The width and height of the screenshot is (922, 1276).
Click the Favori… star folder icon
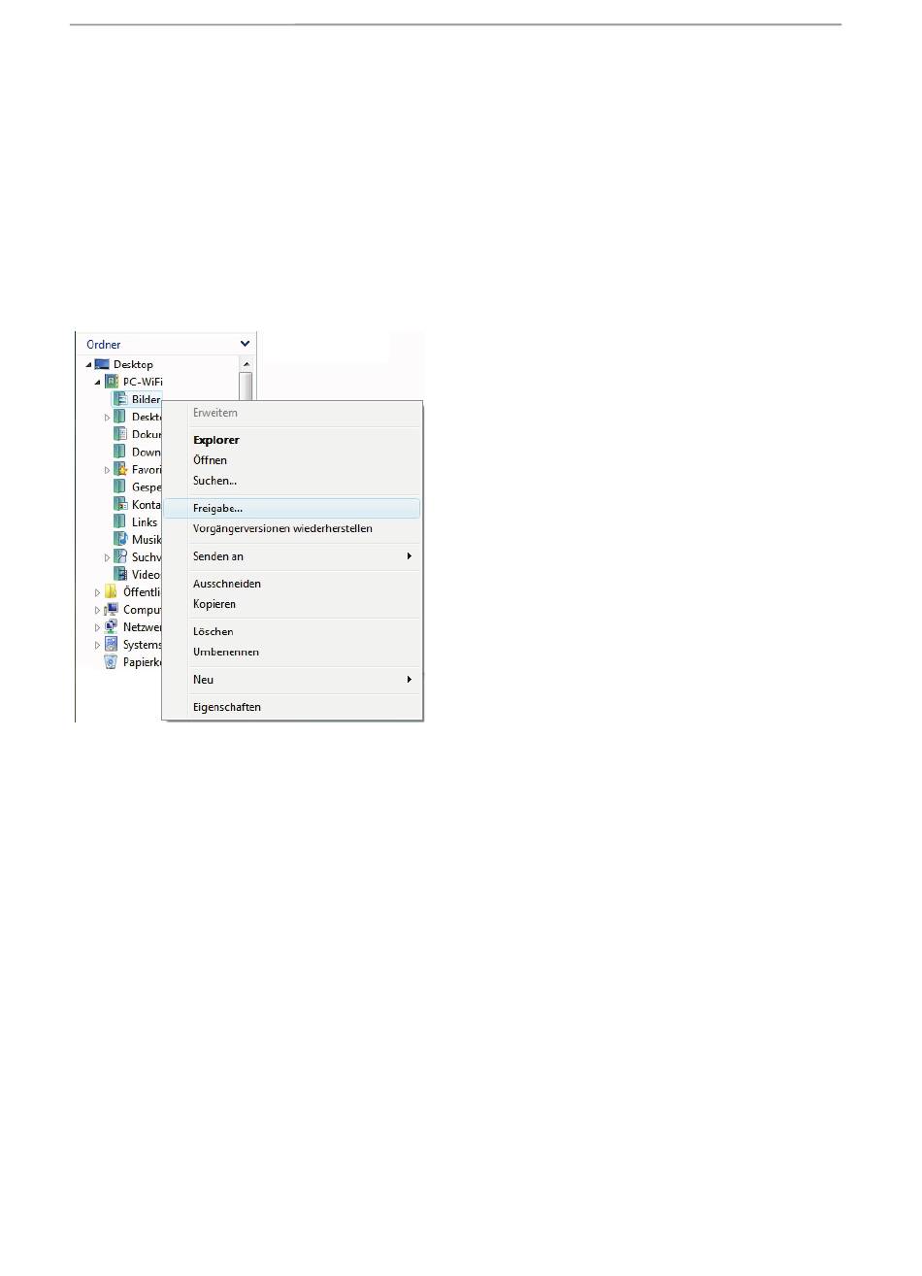(x=120, y=469)
